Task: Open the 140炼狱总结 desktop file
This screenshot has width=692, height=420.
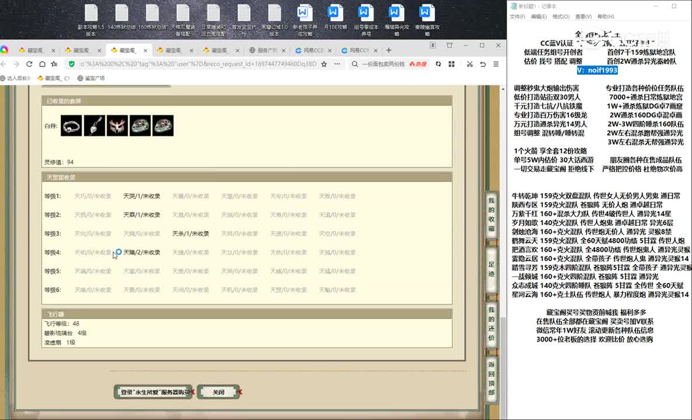Action: pos(121,17)
